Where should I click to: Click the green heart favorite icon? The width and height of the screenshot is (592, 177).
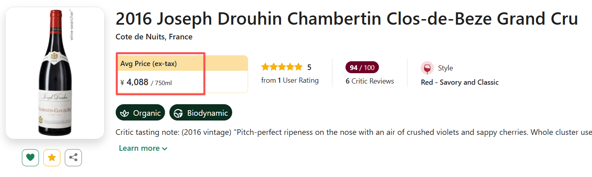[30, 158]
